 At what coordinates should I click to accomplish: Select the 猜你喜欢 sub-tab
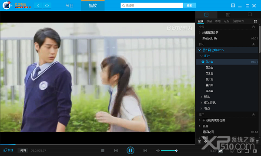(x=238, y=21)
